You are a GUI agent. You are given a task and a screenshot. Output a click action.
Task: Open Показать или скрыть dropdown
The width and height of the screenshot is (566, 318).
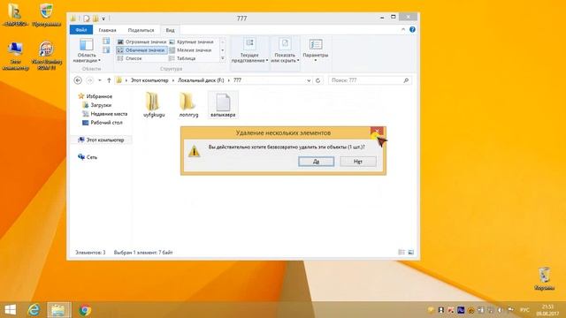coord(285,50)
